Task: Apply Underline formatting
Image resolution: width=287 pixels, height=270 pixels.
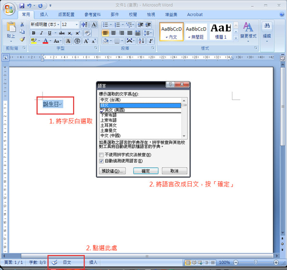Action: point(49,33)
